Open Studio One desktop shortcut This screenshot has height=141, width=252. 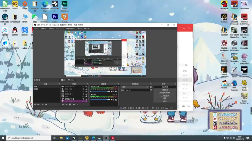pyautogui.click(x=54, y=6)
